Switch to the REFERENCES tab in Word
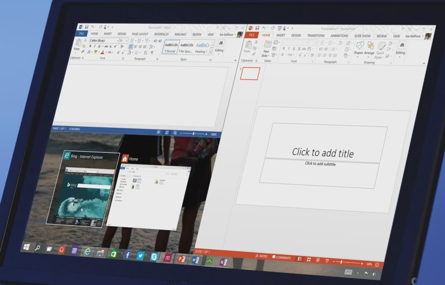 [161, 34]
